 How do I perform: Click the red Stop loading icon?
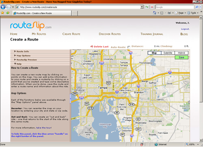pos(152,7)
